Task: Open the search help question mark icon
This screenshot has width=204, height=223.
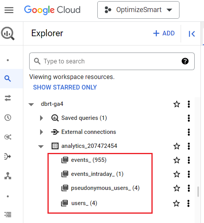Action: (x=185, y=61)
